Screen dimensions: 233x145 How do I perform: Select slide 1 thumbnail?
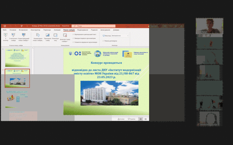click(x=17, y=58)
